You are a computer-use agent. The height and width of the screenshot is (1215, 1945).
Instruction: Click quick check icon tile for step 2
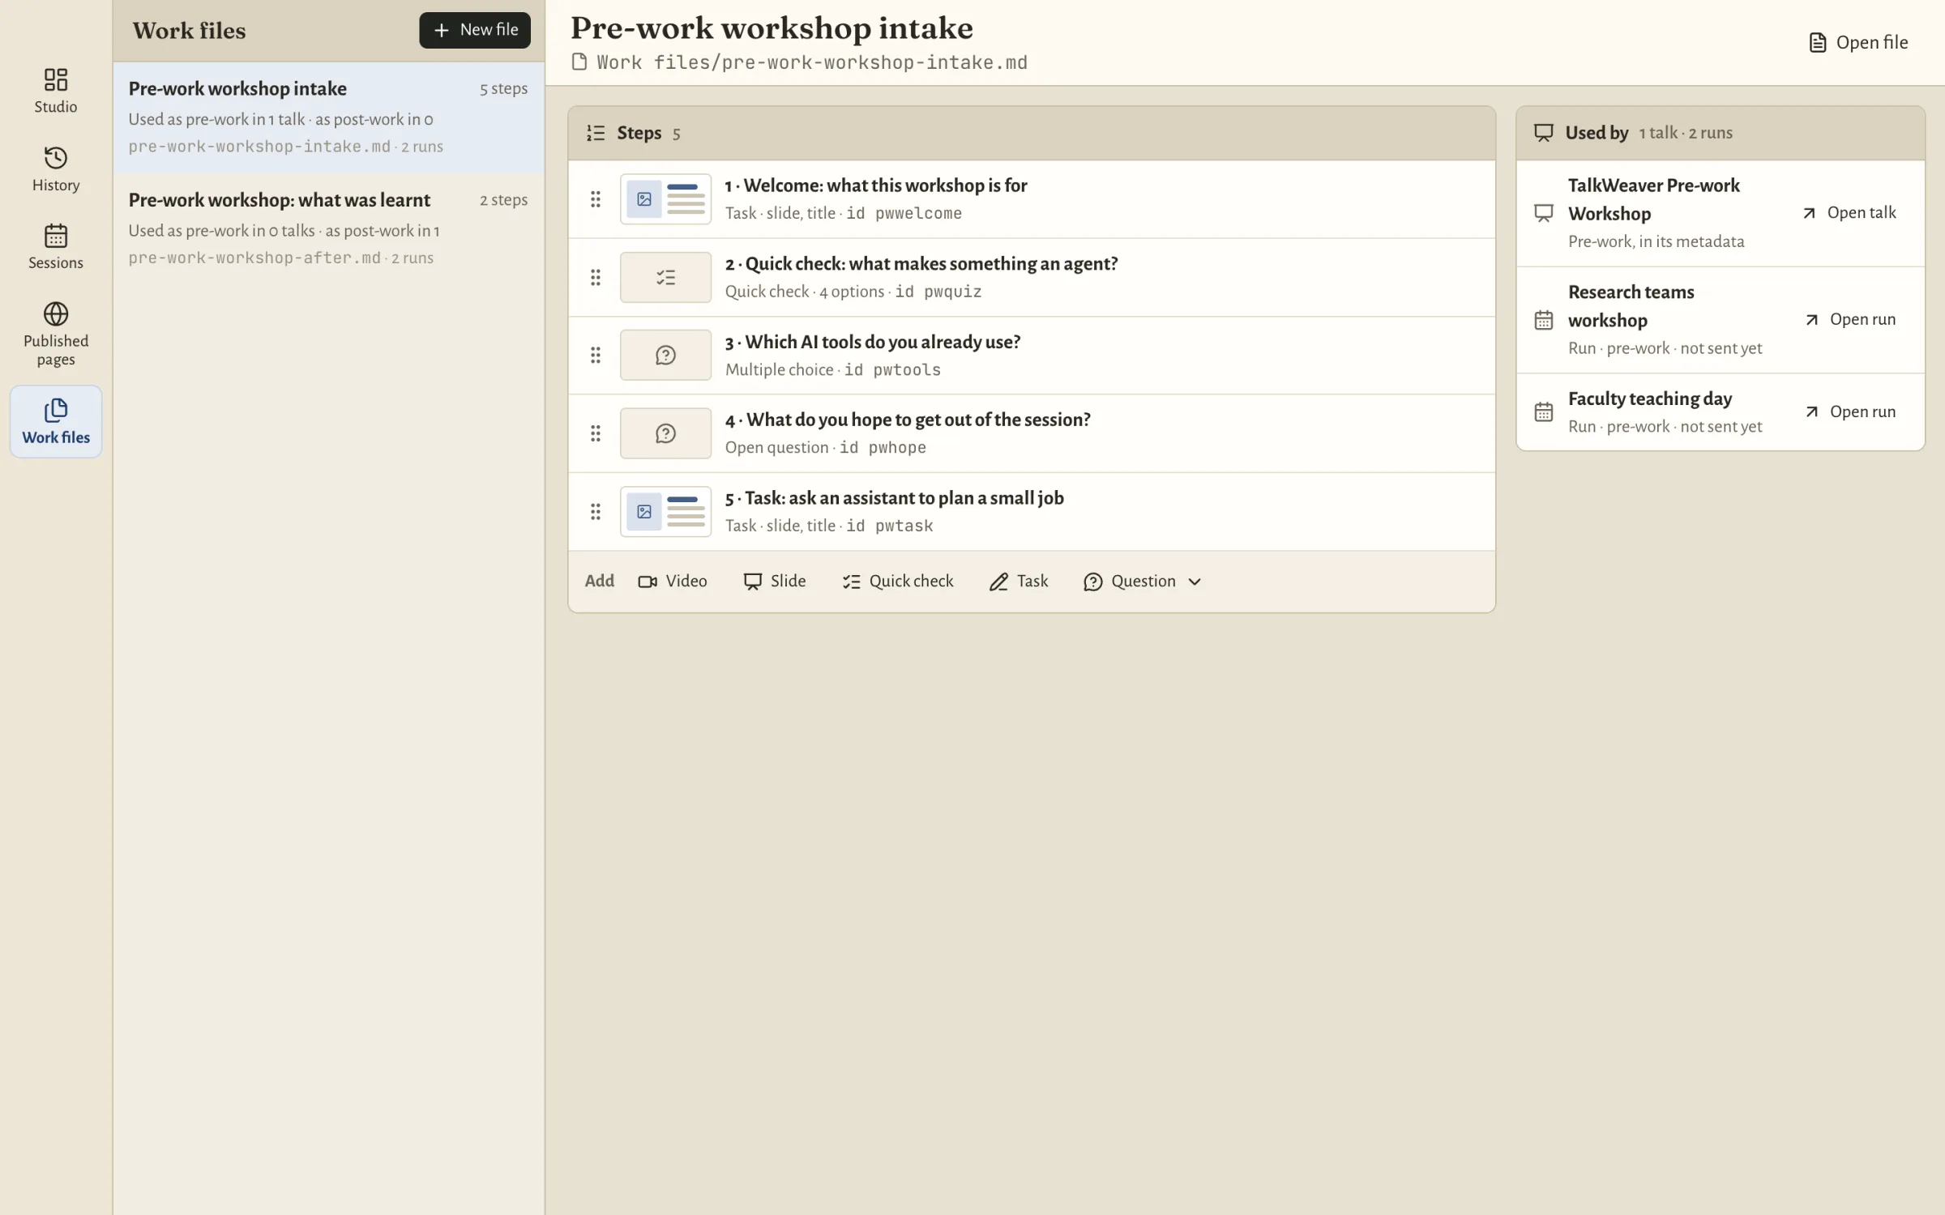(x=665, y=277)
